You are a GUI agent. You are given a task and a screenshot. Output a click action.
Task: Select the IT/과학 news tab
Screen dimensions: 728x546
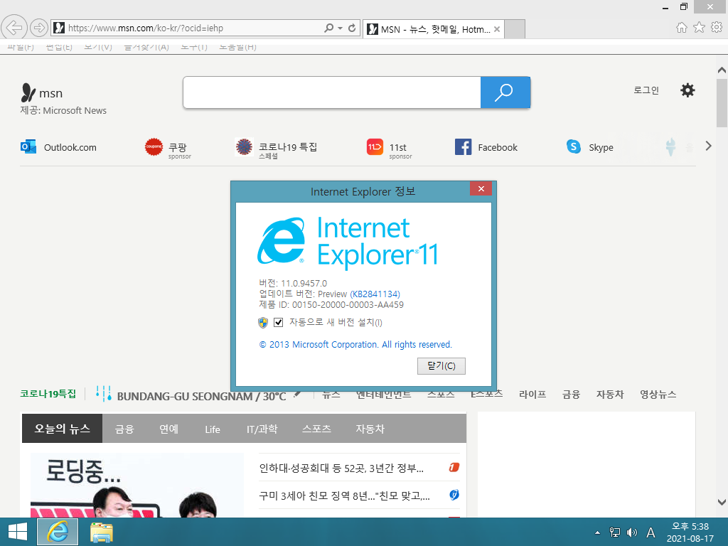[262, 429]
